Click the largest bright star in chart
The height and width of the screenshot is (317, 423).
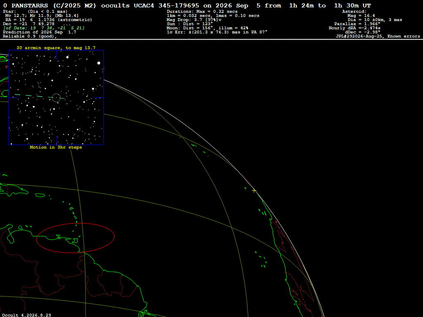coord(99,63)
